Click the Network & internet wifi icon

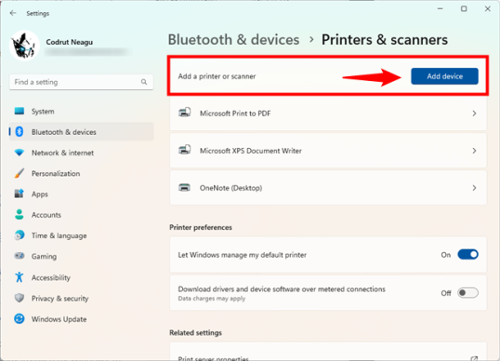tap(20, 153)
